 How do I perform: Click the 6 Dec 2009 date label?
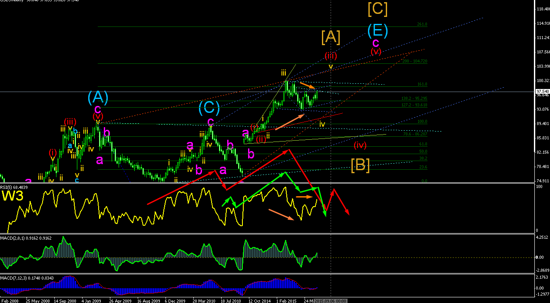[x=176, y=300]
